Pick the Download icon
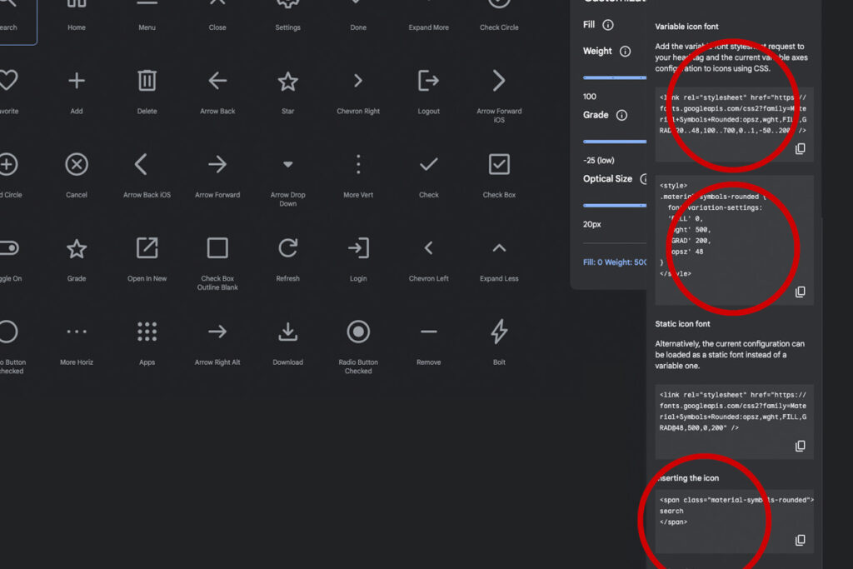Viewport: 853px width, 569px height. pos(287,332)
